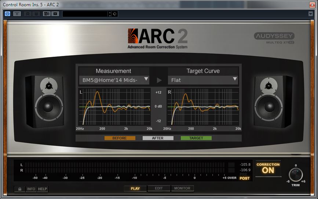The width and height of the screenshot is (318, 199).
Task: Turn off the CORRECTION ON button
Action: coord(268,168)
